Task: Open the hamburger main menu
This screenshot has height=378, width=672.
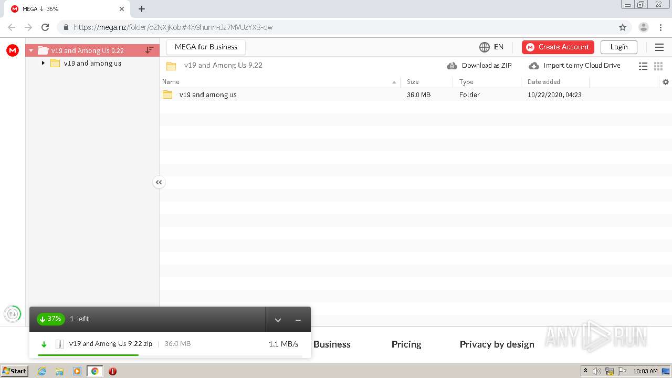Action: 659,47
